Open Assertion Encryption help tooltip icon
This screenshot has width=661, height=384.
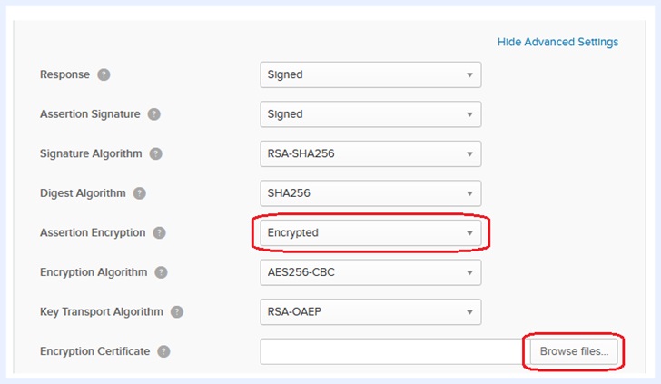point(160,232)
